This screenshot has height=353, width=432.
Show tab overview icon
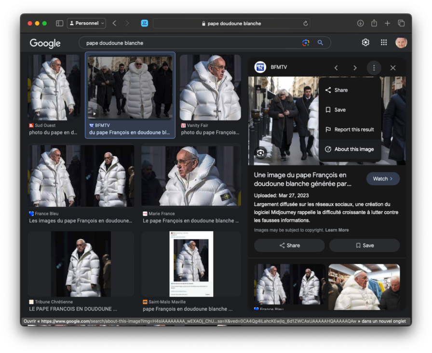pyautogui.click(x=401, y=24)
